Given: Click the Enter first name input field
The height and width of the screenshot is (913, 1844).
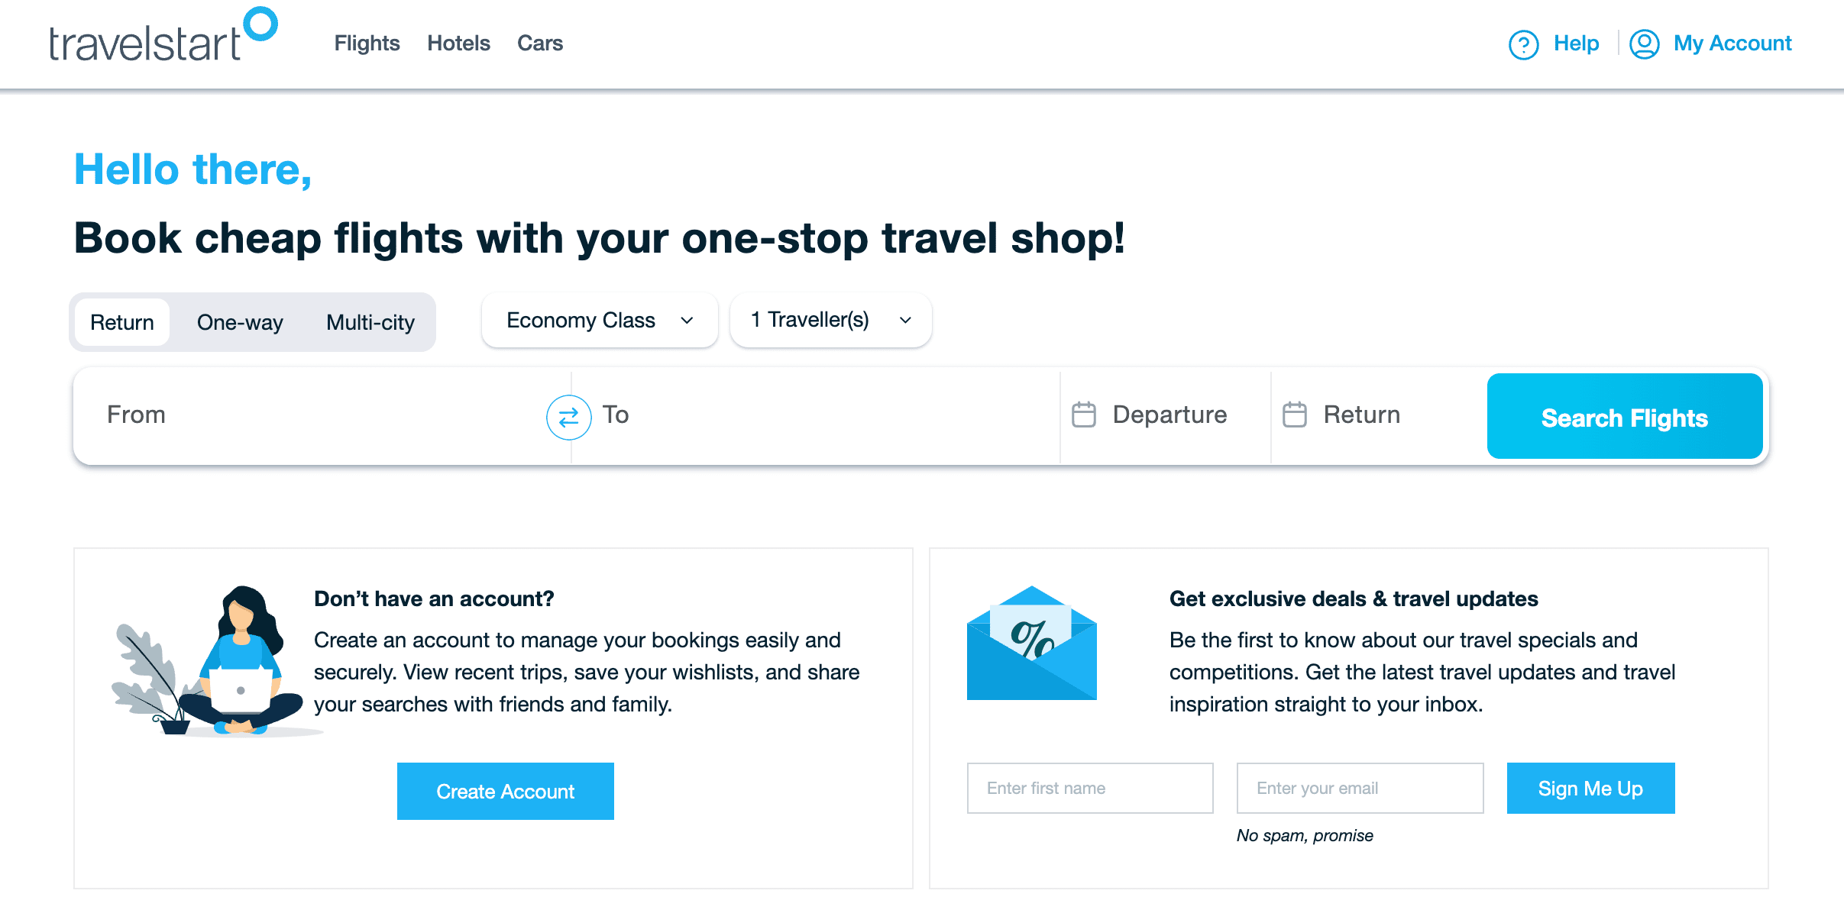Looking at the screenshot, I should (x=1090, y=787).
